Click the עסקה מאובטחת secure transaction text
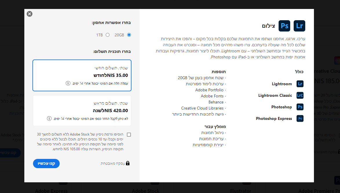This screenshot has width=340, height=193. pos(113,163)
